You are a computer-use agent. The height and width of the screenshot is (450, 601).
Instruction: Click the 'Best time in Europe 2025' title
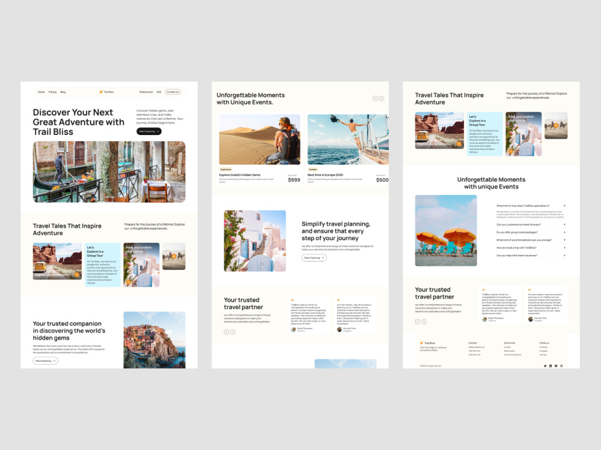[x=325, y=175]
